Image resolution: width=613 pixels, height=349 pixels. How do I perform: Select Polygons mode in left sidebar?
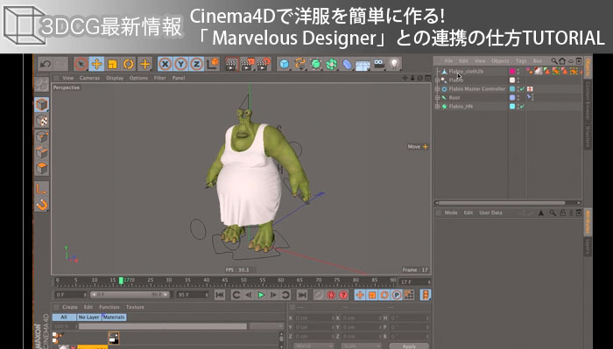point(42,169)
